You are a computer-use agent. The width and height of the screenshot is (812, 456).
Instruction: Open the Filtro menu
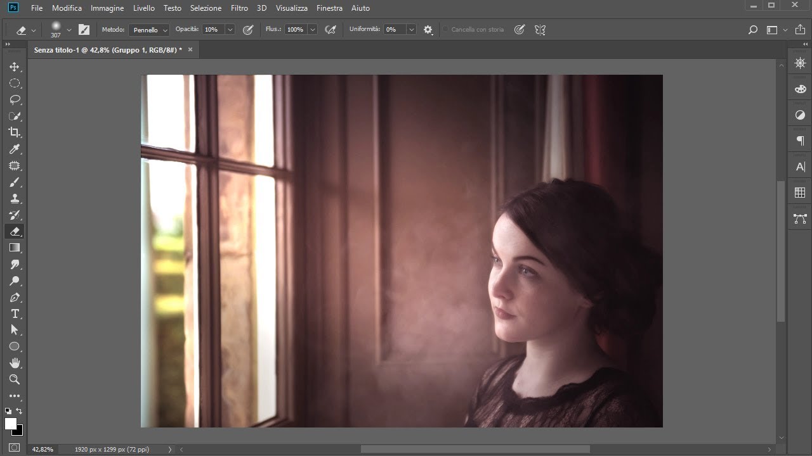pyautogui.click(x=239, y=8)
